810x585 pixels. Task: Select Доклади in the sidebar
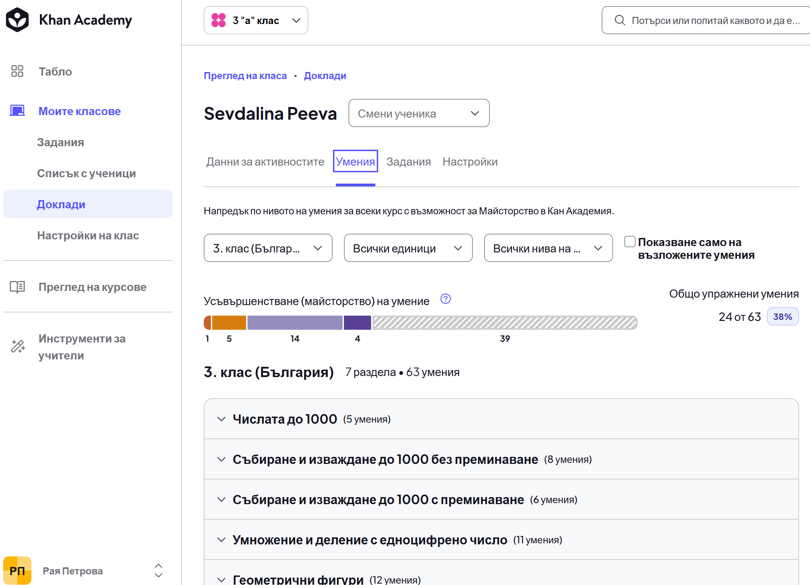tap(88, 204)
